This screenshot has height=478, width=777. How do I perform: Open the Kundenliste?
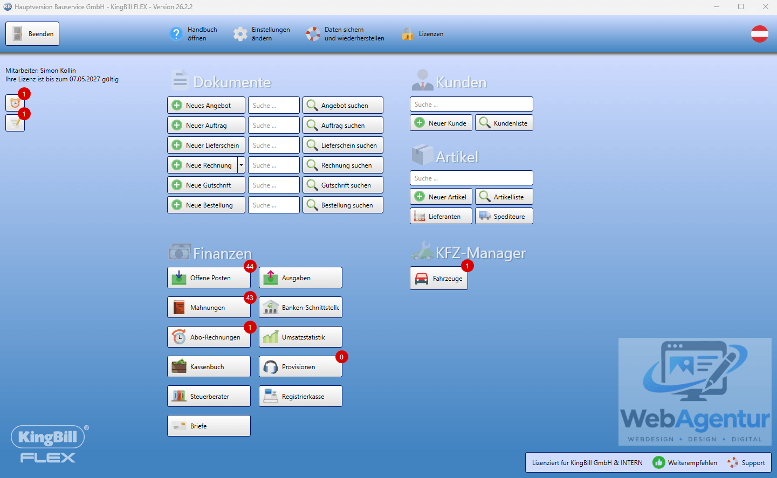tap(504, 123)
